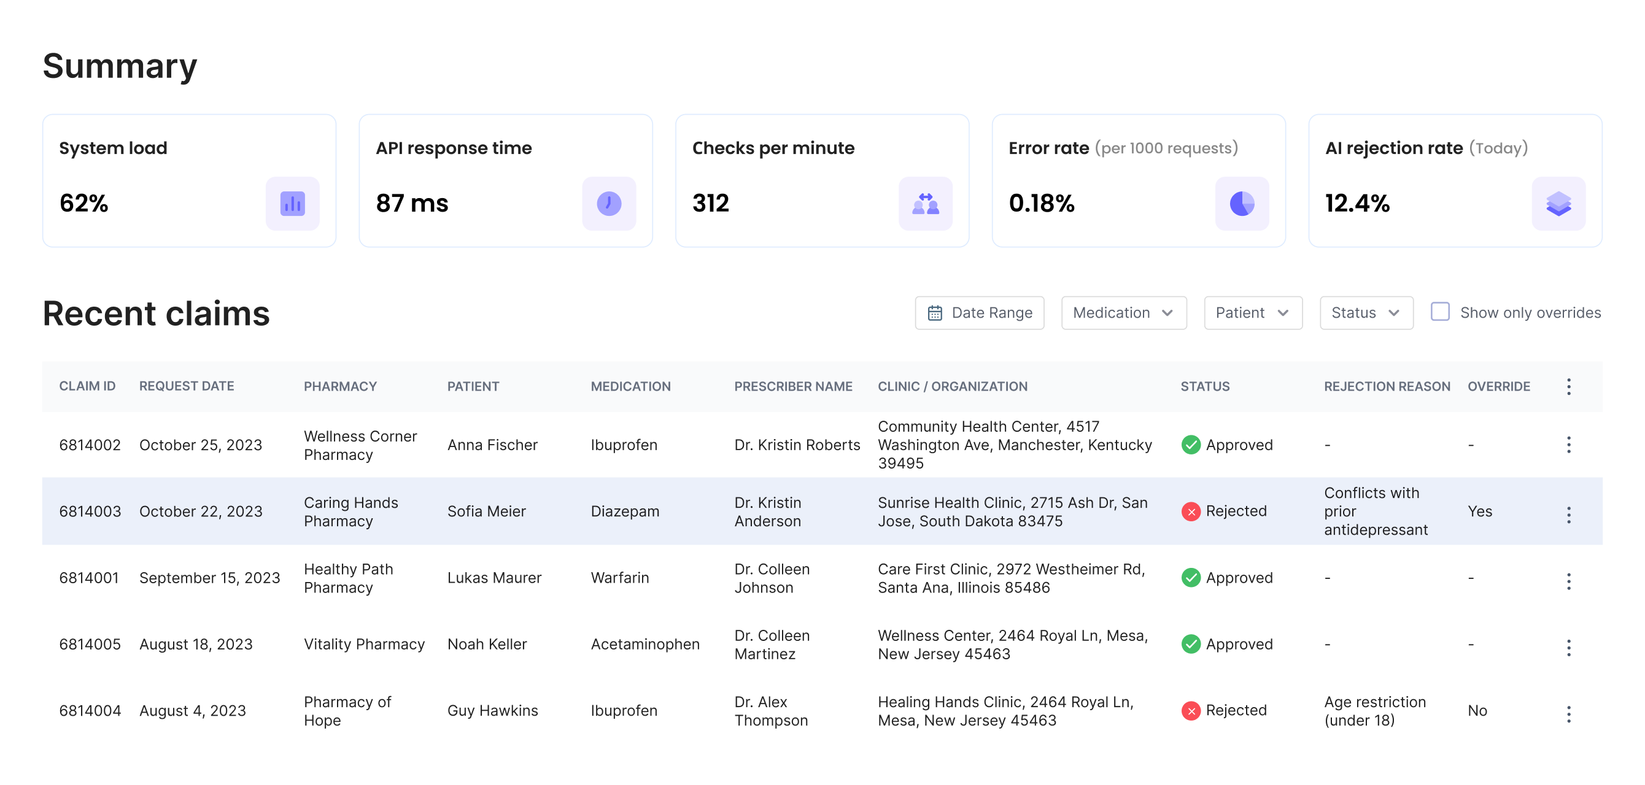The height and width of the screenshot is (785, 1645).
Task: Click the System load bar chart icon
Action: click(x=292, y=204)
